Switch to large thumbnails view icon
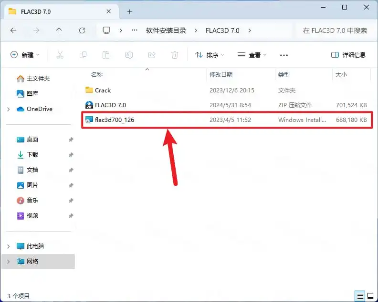378x302 pixels. (x=370, y=296)
